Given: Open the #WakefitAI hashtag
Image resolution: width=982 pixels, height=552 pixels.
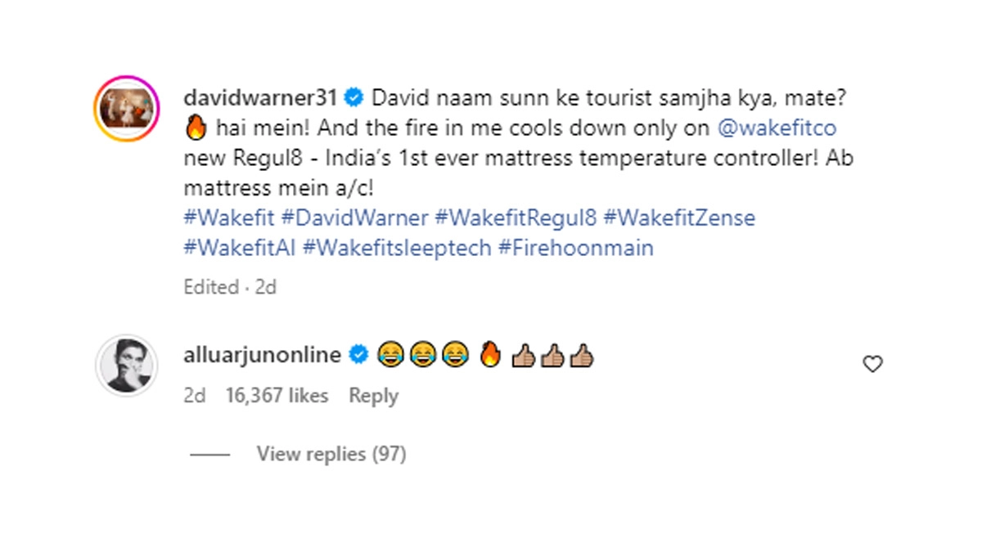Looking at the screenshot, I should tap(239, 247).
